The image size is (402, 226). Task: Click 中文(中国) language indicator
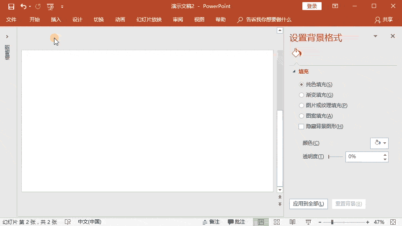tap(90, 222)
